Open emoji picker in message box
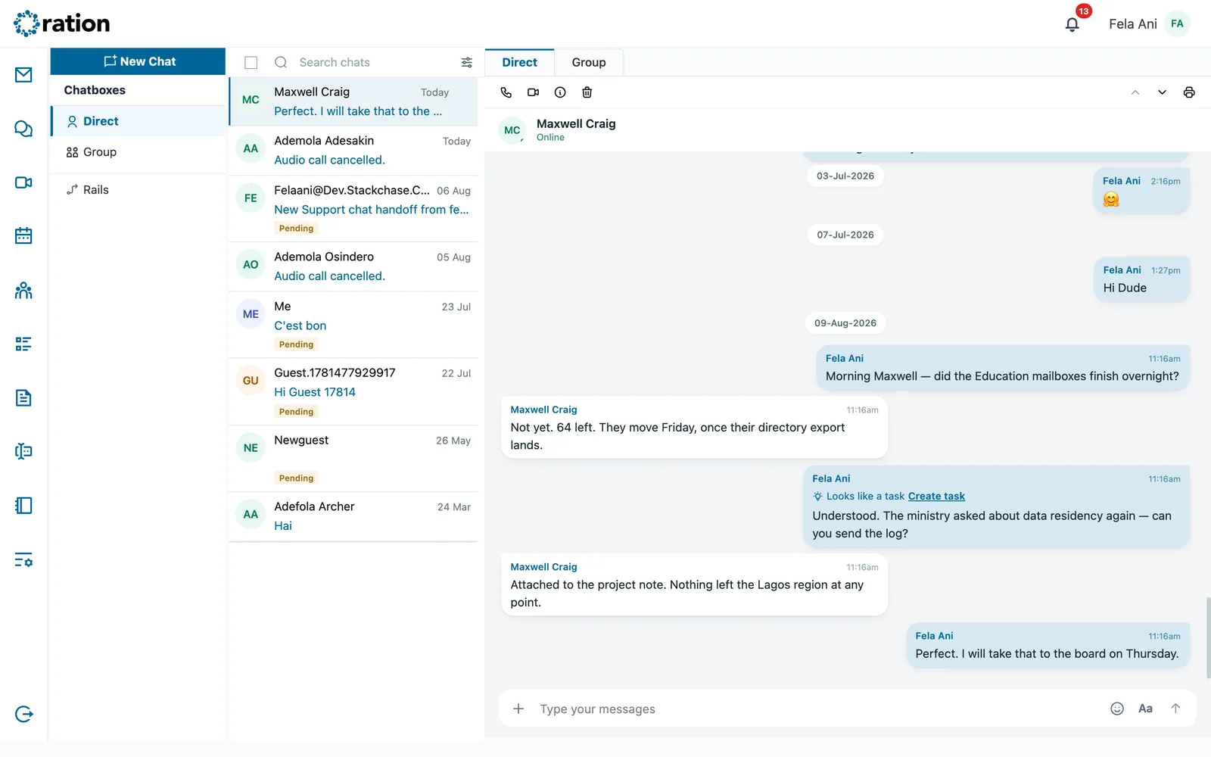This screenshot has width=1211, height=757. pos(1117,709)
